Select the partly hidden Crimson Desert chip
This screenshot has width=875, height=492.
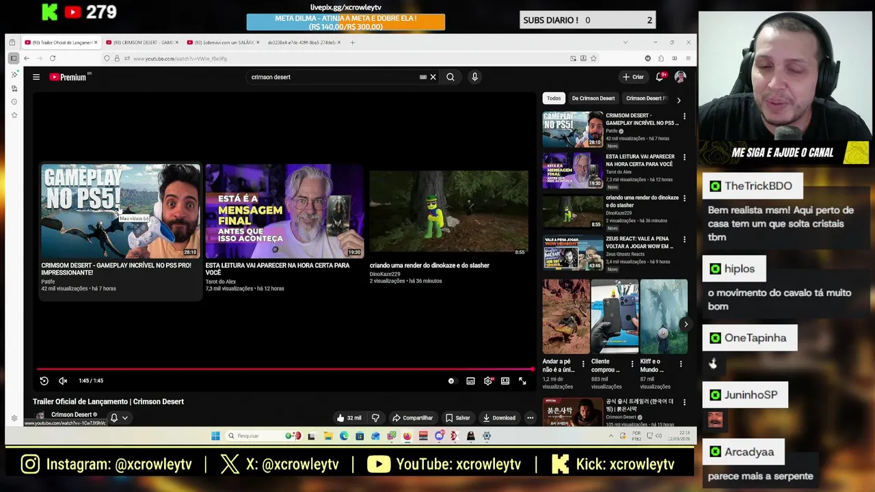645,98
